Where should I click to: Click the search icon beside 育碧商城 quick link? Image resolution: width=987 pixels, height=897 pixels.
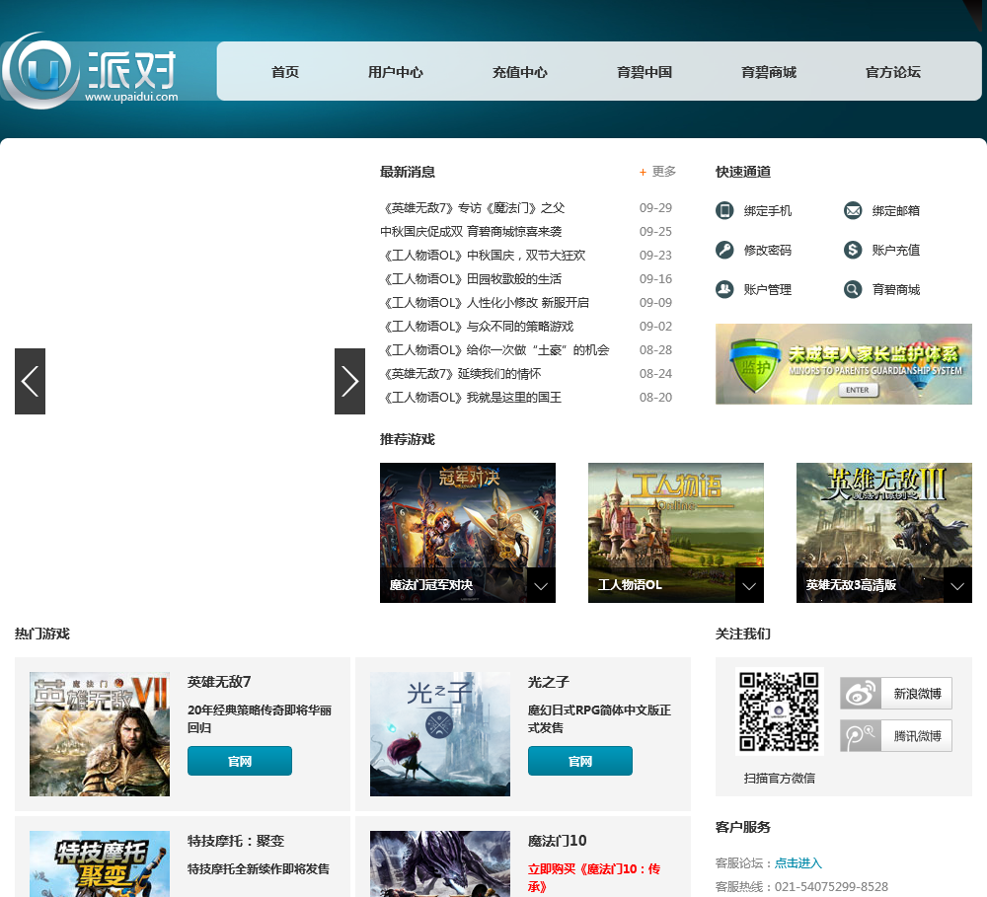coord(853,289)
